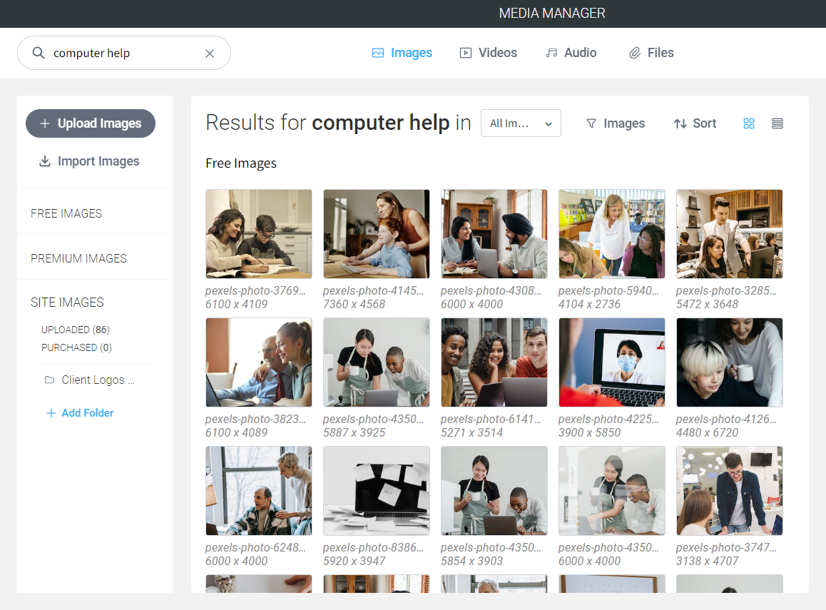Click the dimensions text 3138 x 4707
Screen dimensions: 826x610
pos(708,561)
